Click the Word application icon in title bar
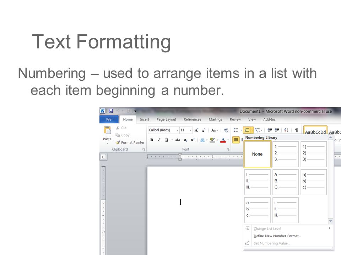 click(x=102, y=111)
